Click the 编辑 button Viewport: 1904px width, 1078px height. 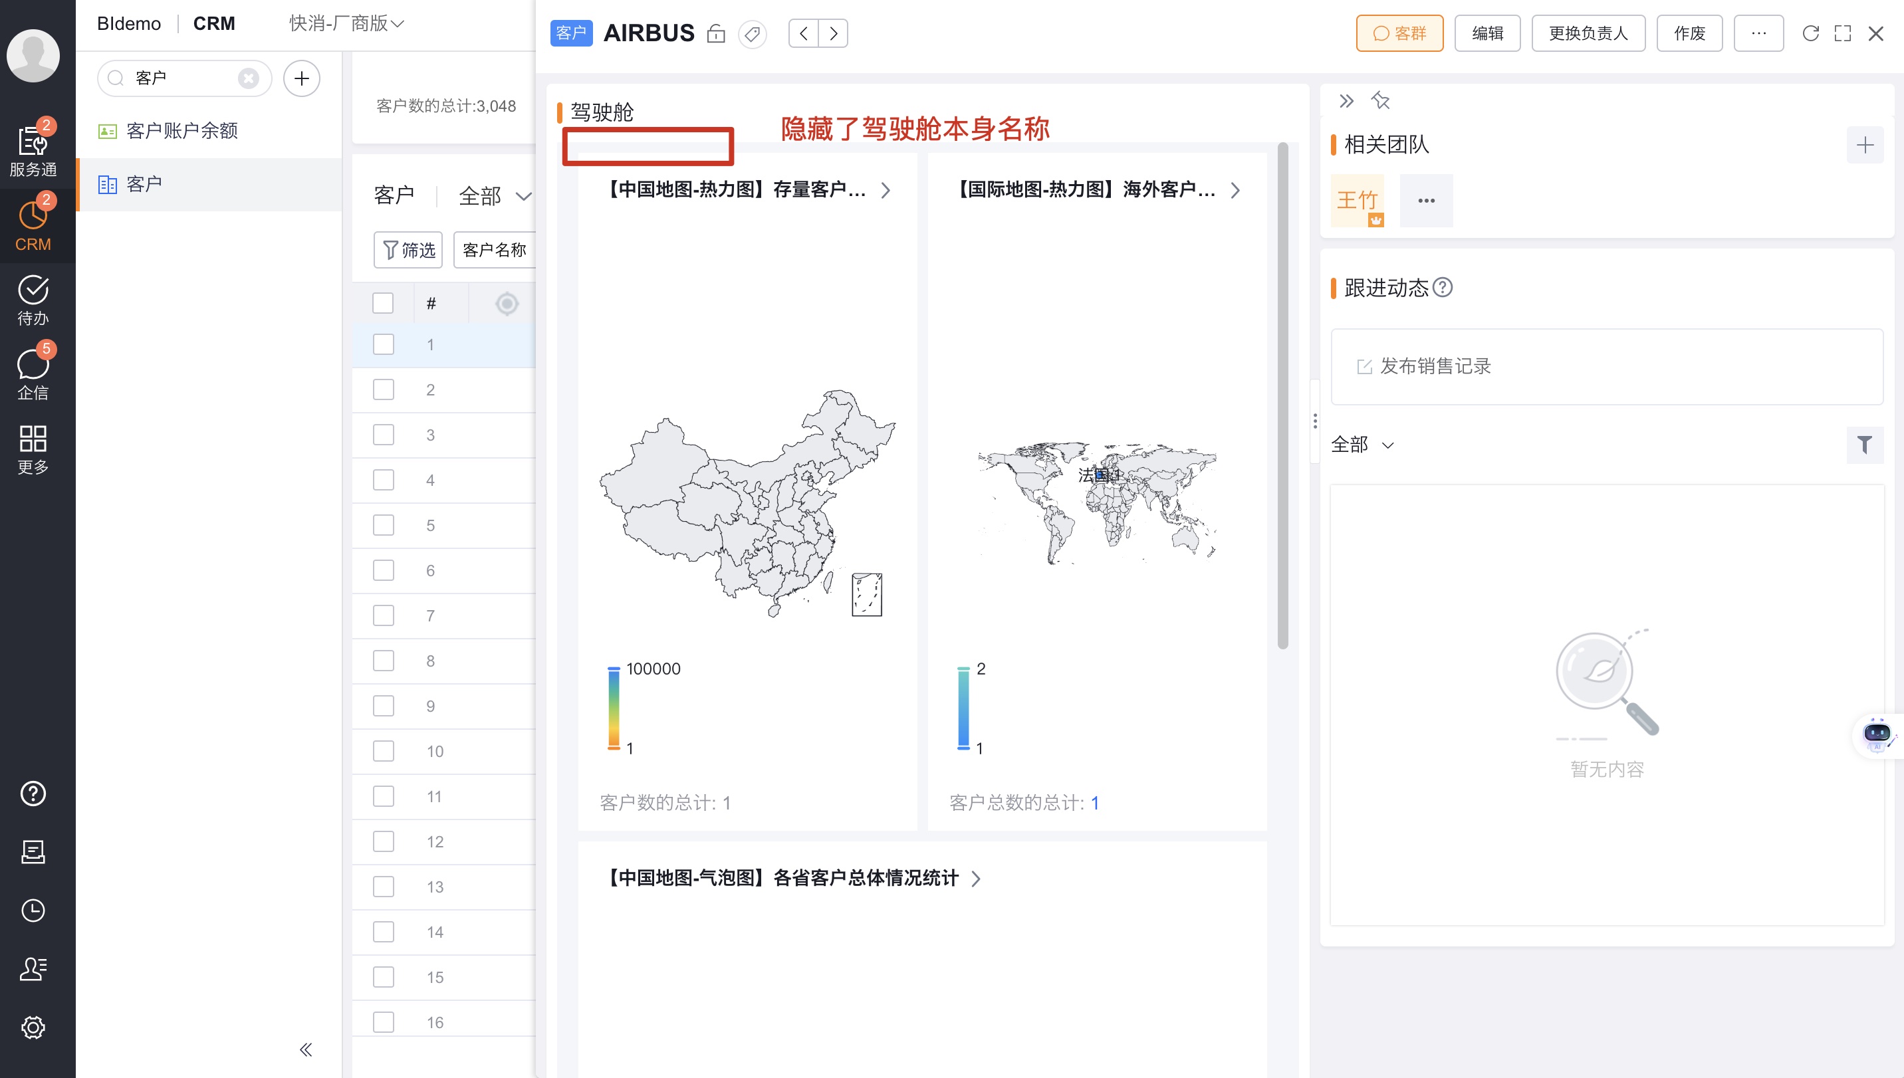point(1487,34)
